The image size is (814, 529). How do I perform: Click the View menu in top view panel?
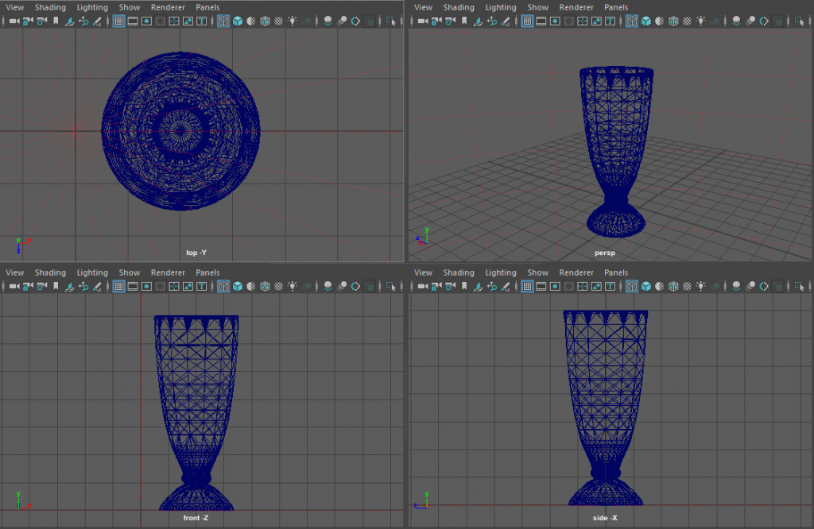point(14,7)
